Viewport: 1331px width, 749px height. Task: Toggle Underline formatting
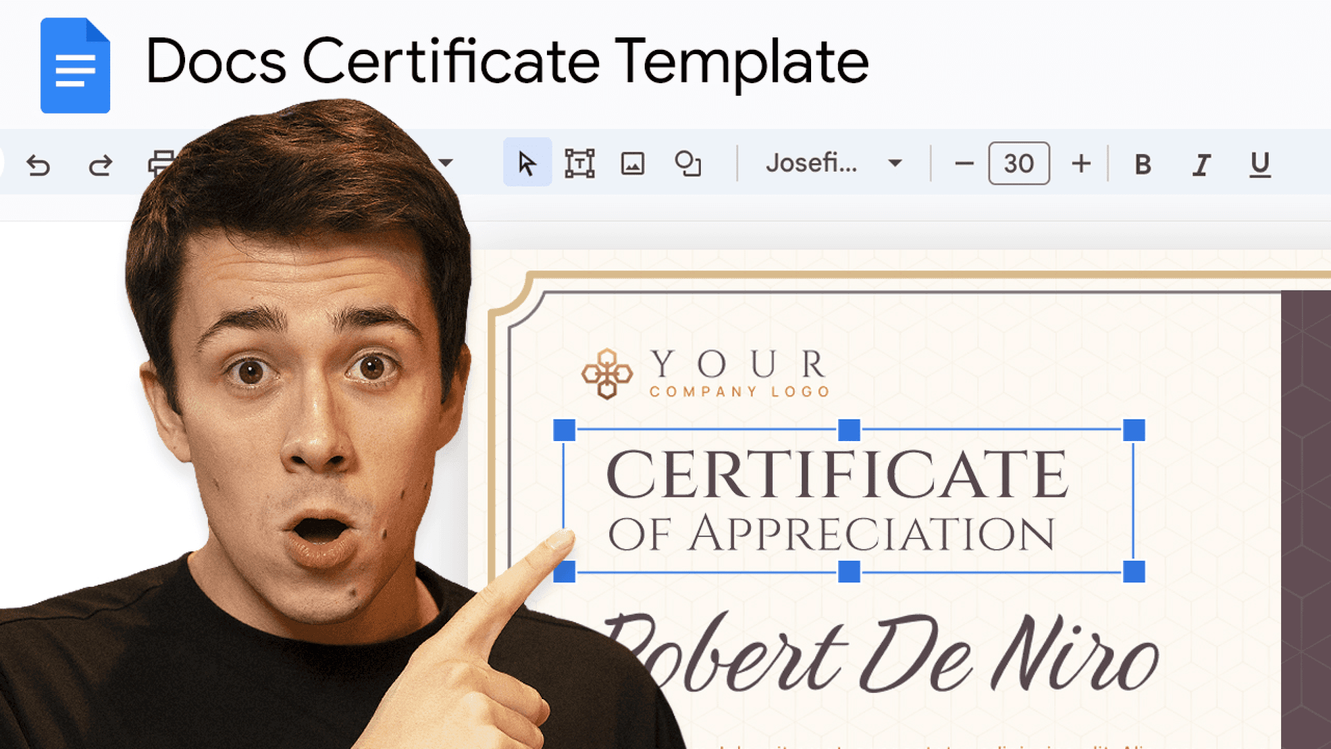click(x=1260, y=164)
